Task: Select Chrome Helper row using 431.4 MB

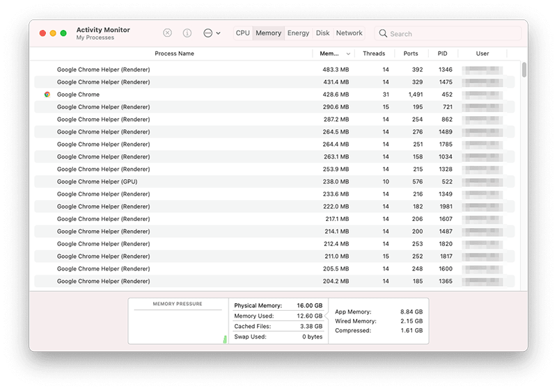Action: coord(274,82)
